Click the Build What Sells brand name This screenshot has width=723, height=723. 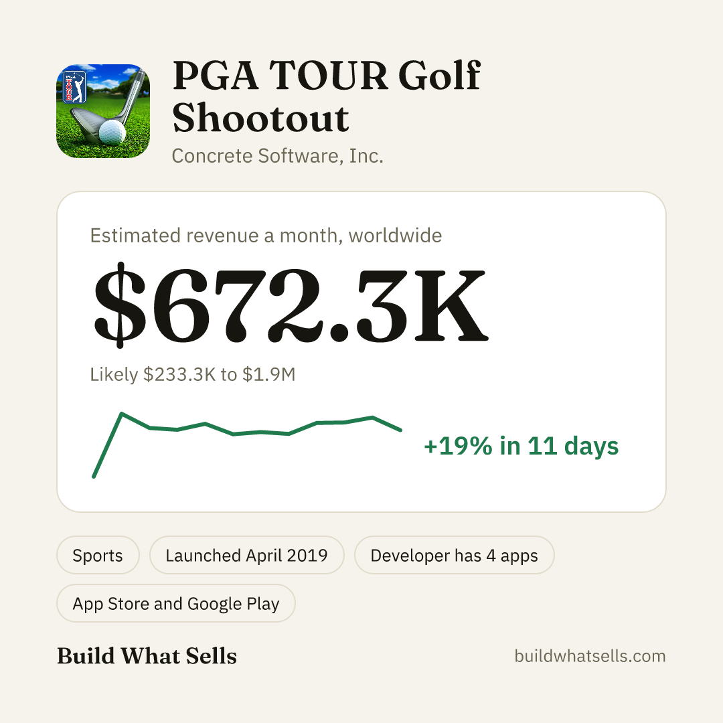[147, 655]
